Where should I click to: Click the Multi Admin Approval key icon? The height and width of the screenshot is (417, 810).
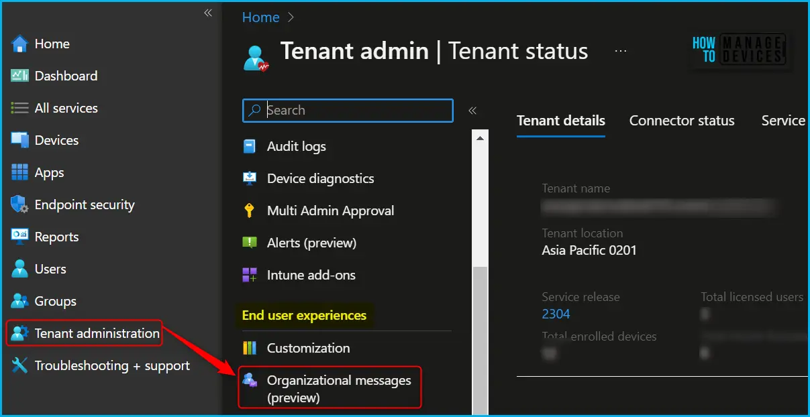(x=250, y=211)
